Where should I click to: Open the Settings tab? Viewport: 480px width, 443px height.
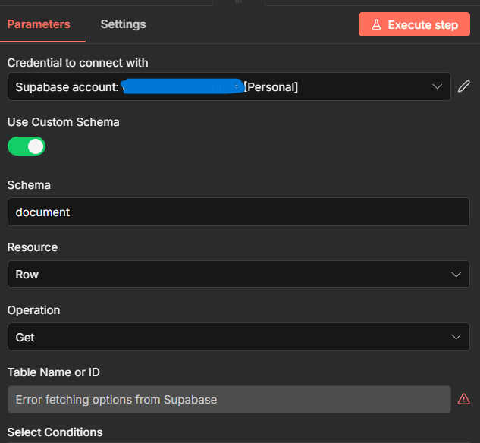123,24
